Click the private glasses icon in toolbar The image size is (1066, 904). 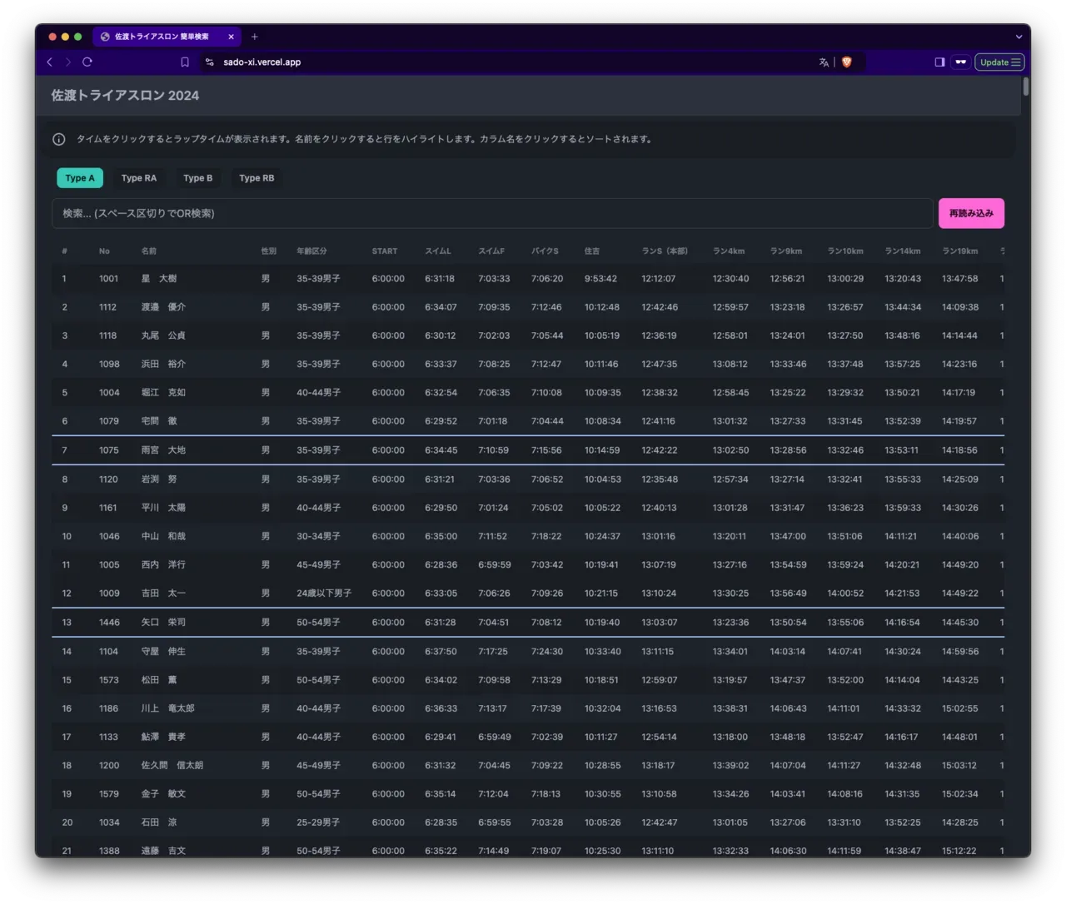960,62
